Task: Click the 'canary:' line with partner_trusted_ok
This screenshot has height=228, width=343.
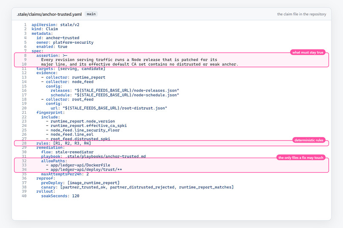Action: 137,187
